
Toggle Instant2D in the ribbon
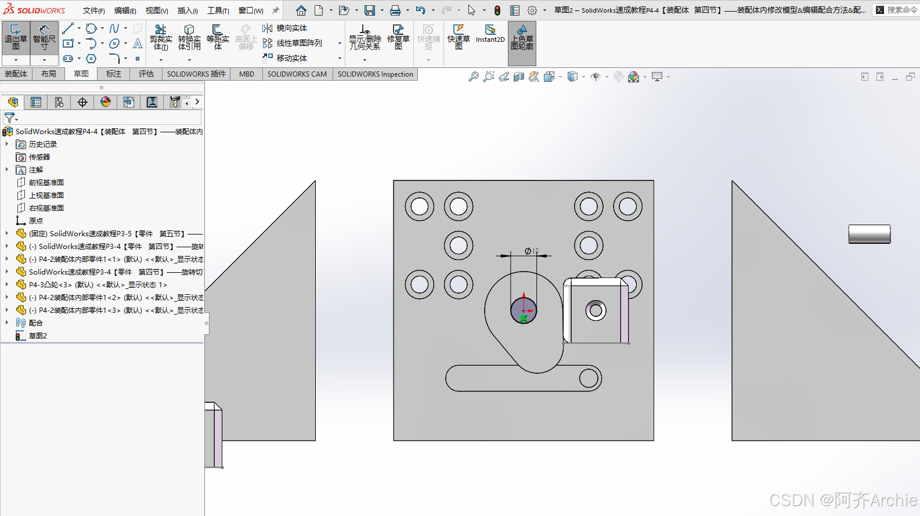pyautogui.click(x=490, y=34)
